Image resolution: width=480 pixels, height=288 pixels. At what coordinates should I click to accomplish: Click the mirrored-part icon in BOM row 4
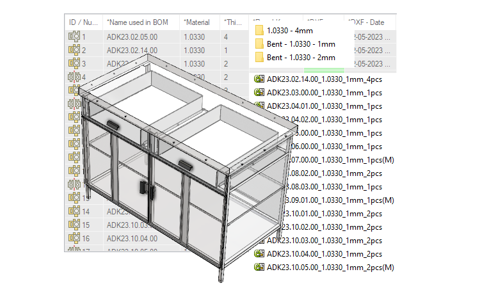74,77
